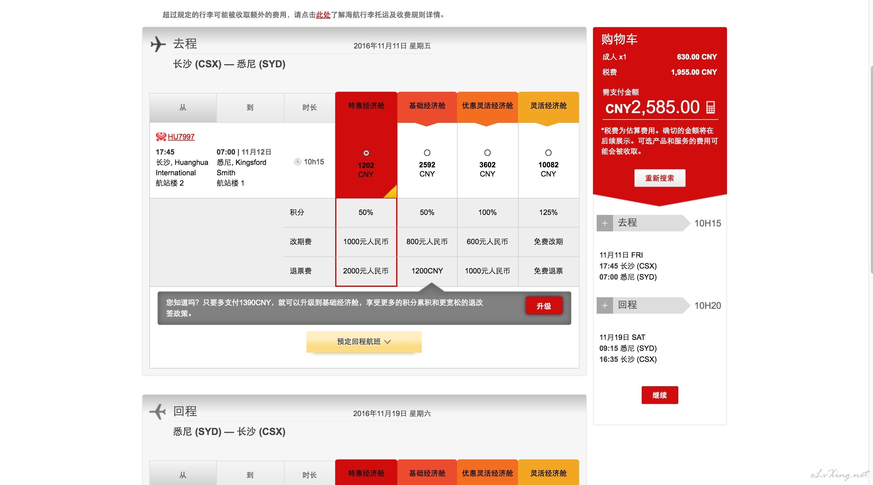The image size is (873, 485).
Task: Click the 继续 continue button
Action: pos(659,395)
